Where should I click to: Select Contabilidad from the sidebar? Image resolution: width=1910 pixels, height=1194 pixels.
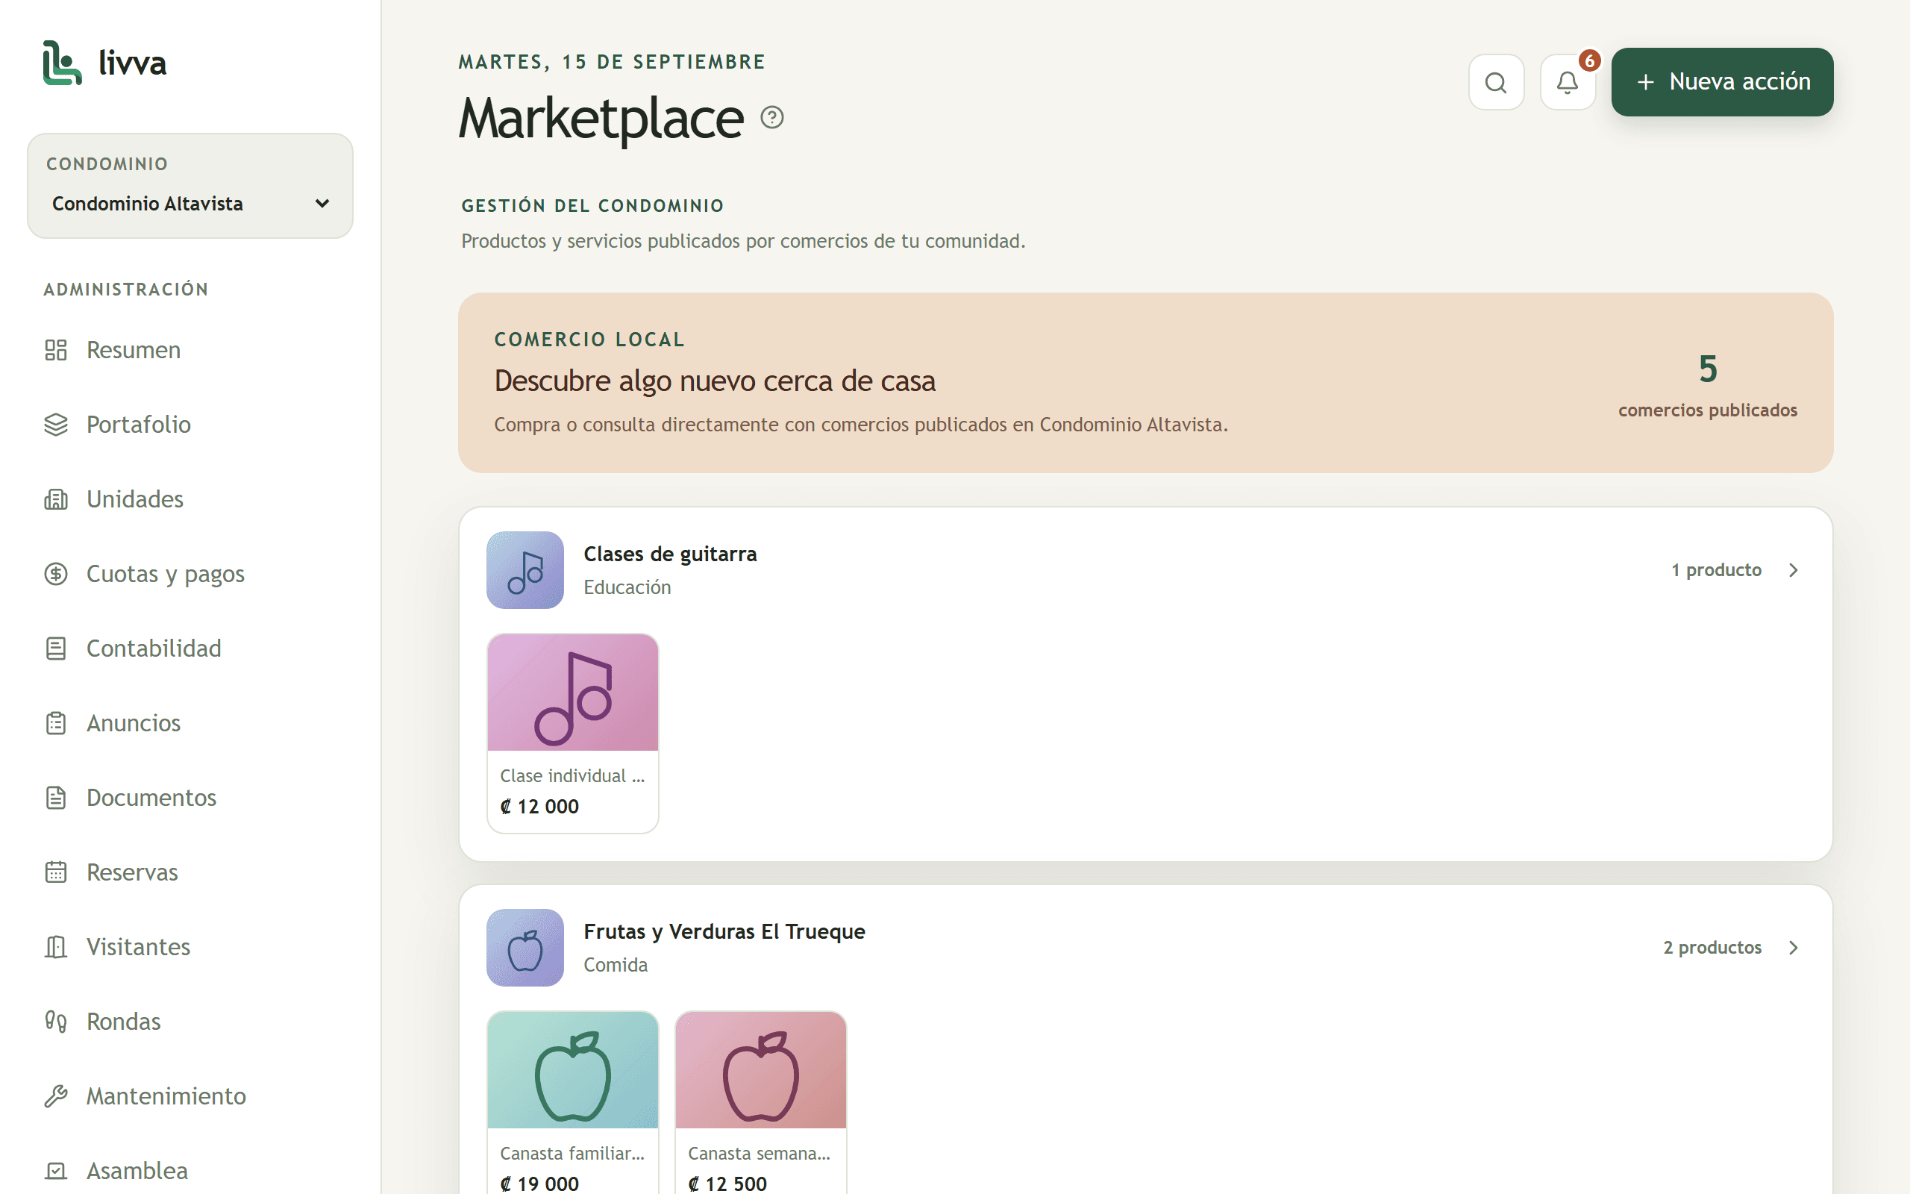(190, 648)
